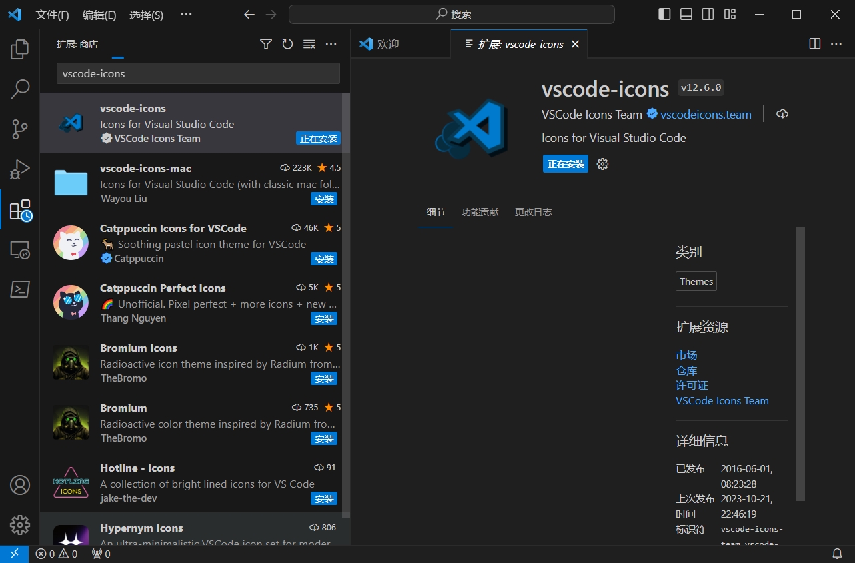Select the 功能贡献 tab
This screenshot has width=855, height=563.
tap(480, 212)
